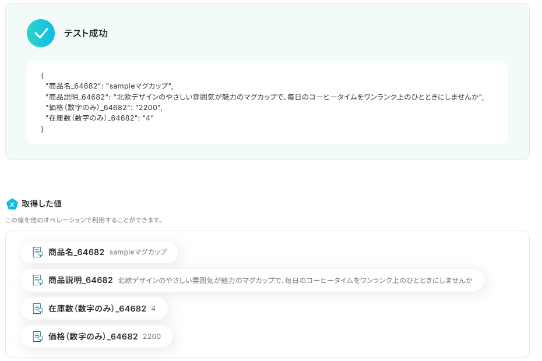The image size is (542, 361).
Task: Click the document icon beside 在庫数(数字のみ)_64682
Action: tap(38, 309)
